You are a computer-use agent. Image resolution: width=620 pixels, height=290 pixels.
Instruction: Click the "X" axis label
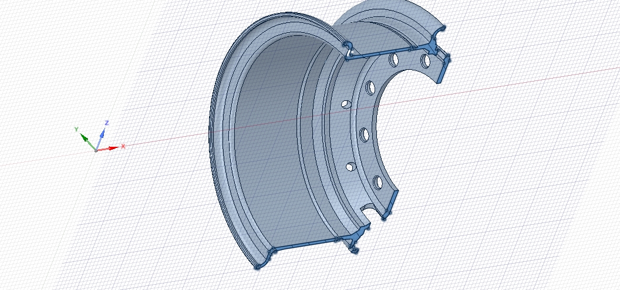click(x=123, y=146)
